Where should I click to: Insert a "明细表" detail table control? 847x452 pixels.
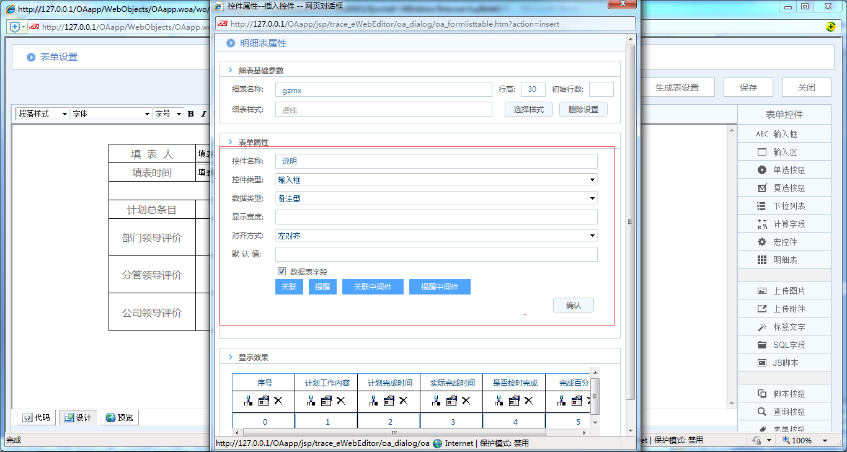coord(784,259)
